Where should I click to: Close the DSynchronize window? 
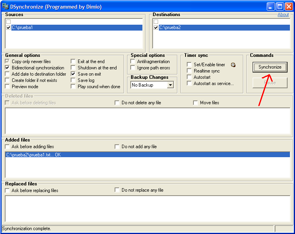click(289, 7)
